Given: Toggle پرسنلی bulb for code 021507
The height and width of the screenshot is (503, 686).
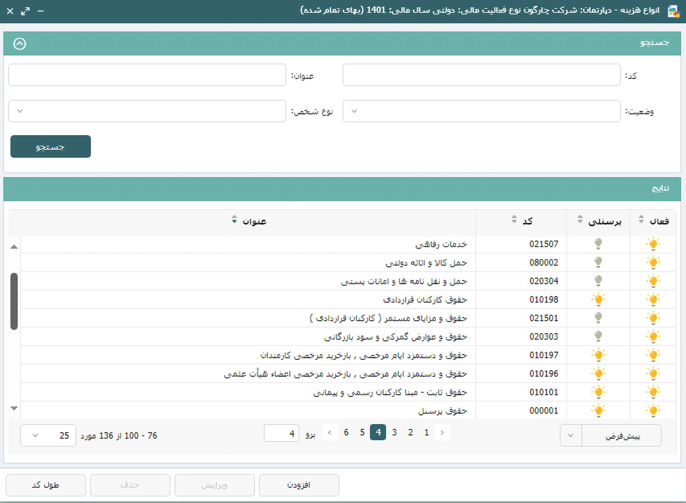Looking at the screenshot, I should point(598,244).
